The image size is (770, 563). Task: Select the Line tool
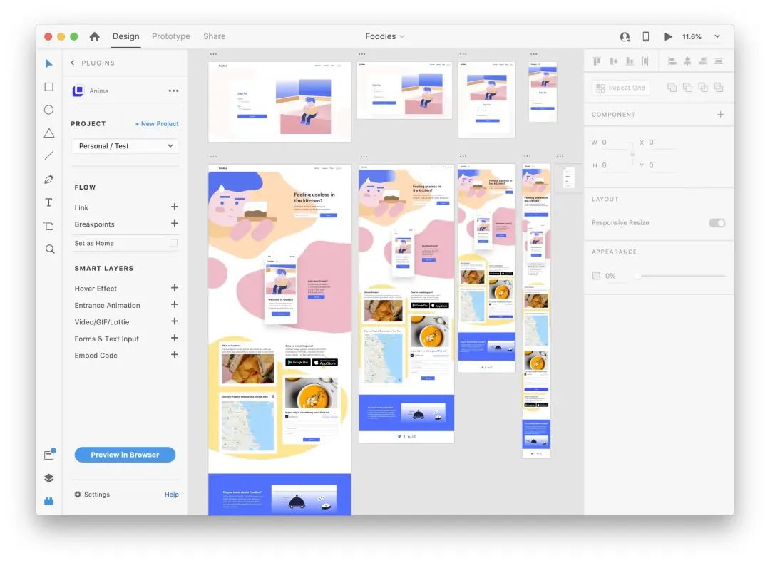(x=48, y=156)
